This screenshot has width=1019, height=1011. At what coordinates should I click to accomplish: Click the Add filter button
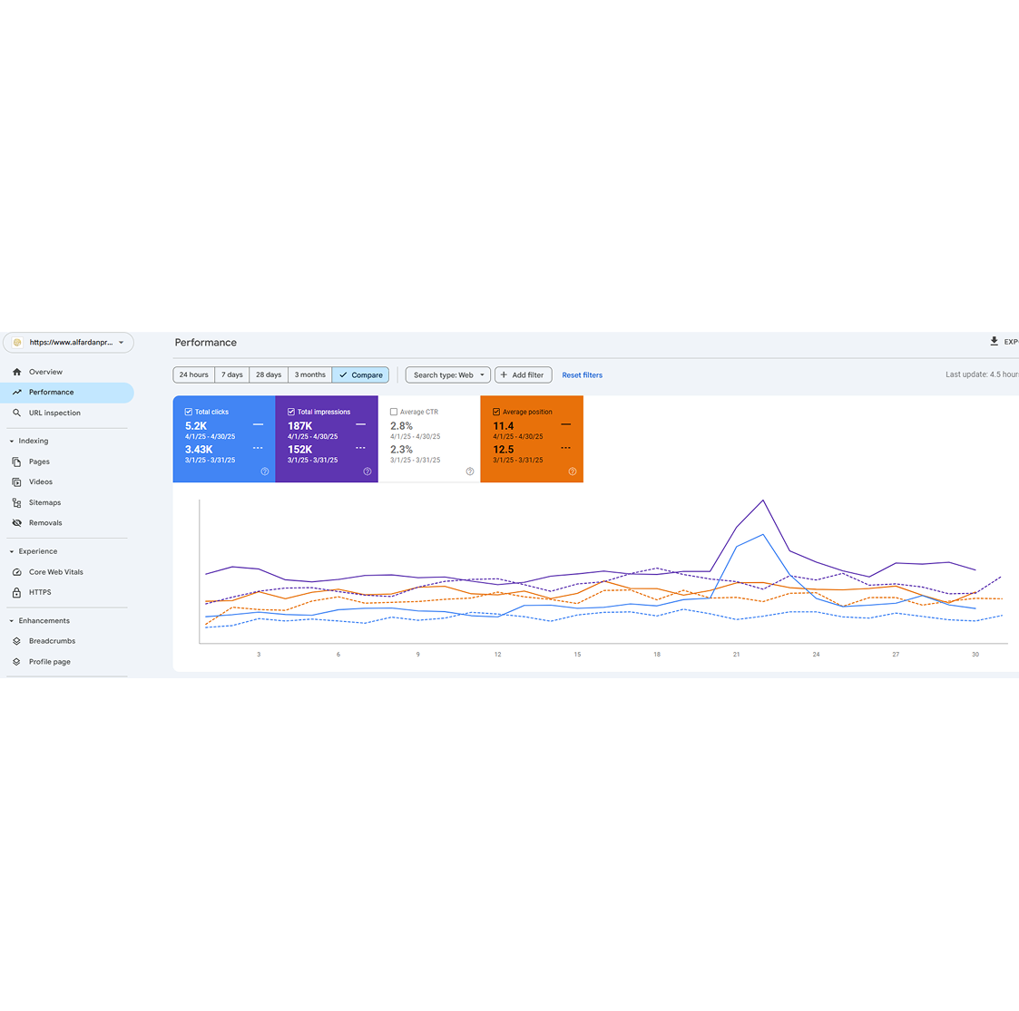pos(523,374)
